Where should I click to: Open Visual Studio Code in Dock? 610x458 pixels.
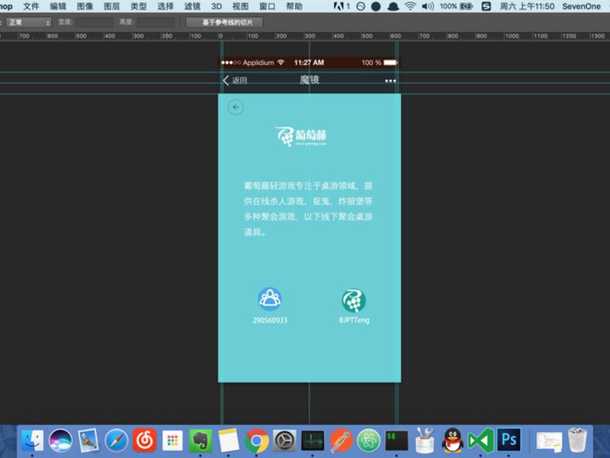tap(481, 440)
